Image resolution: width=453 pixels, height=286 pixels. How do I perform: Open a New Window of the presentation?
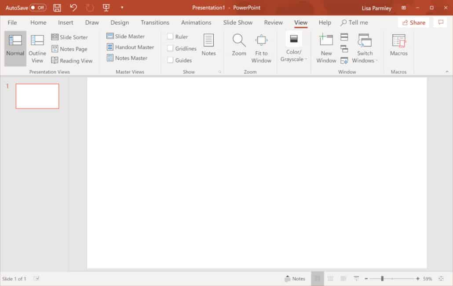click(x=326, y=46)
